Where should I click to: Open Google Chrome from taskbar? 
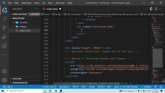(50, 91)
